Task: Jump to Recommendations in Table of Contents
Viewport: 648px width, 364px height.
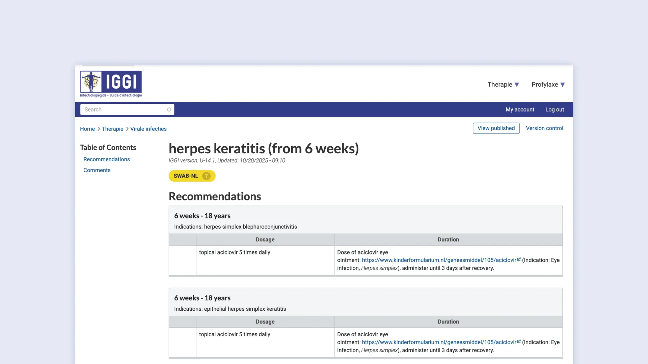Action: pos(107,159)
